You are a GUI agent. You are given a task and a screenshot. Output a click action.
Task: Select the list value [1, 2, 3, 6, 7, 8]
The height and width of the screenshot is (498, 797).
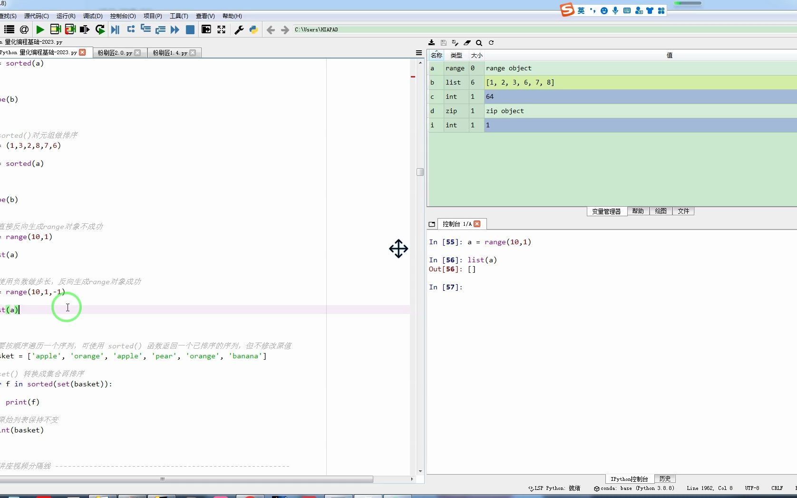(641, 82)
